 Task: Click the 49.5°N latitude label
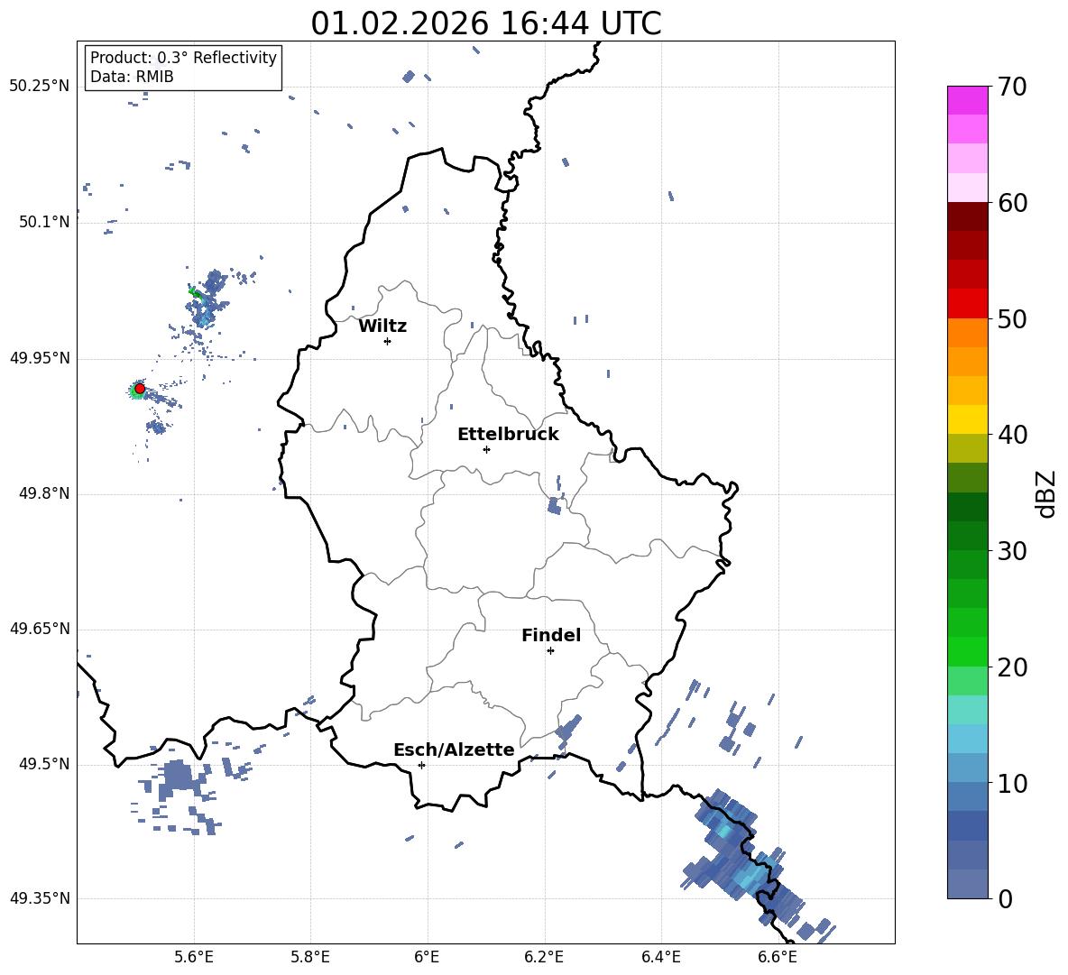[44, 765]
